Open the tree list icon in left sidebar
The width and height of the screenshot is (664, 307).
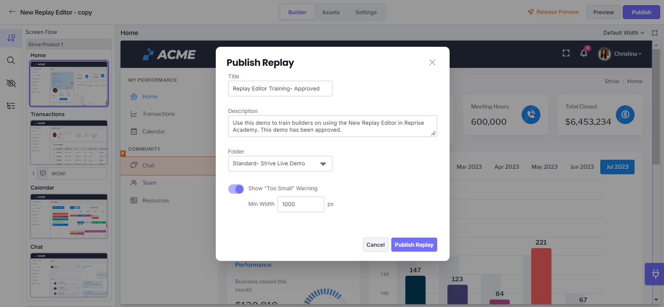point(11,106)
